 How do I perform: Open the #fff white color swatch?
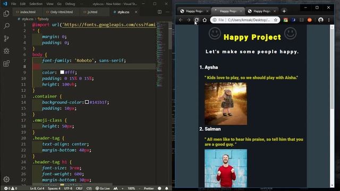coord(62,72)
